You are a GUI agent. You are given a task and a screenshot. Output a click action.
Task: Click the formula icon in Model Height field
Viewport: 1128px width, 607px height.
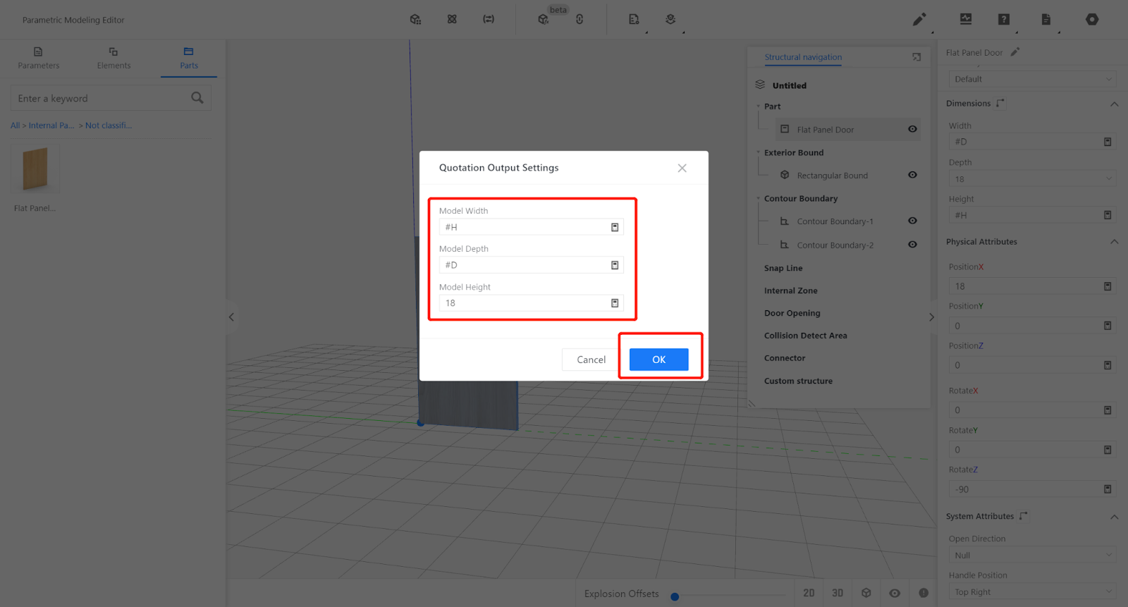(614, 303)
